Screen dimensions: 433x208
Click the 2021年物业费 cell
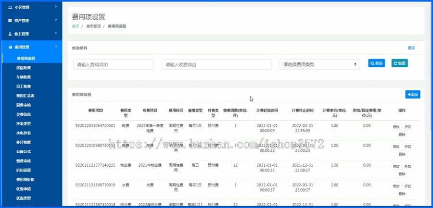point(150,165)
